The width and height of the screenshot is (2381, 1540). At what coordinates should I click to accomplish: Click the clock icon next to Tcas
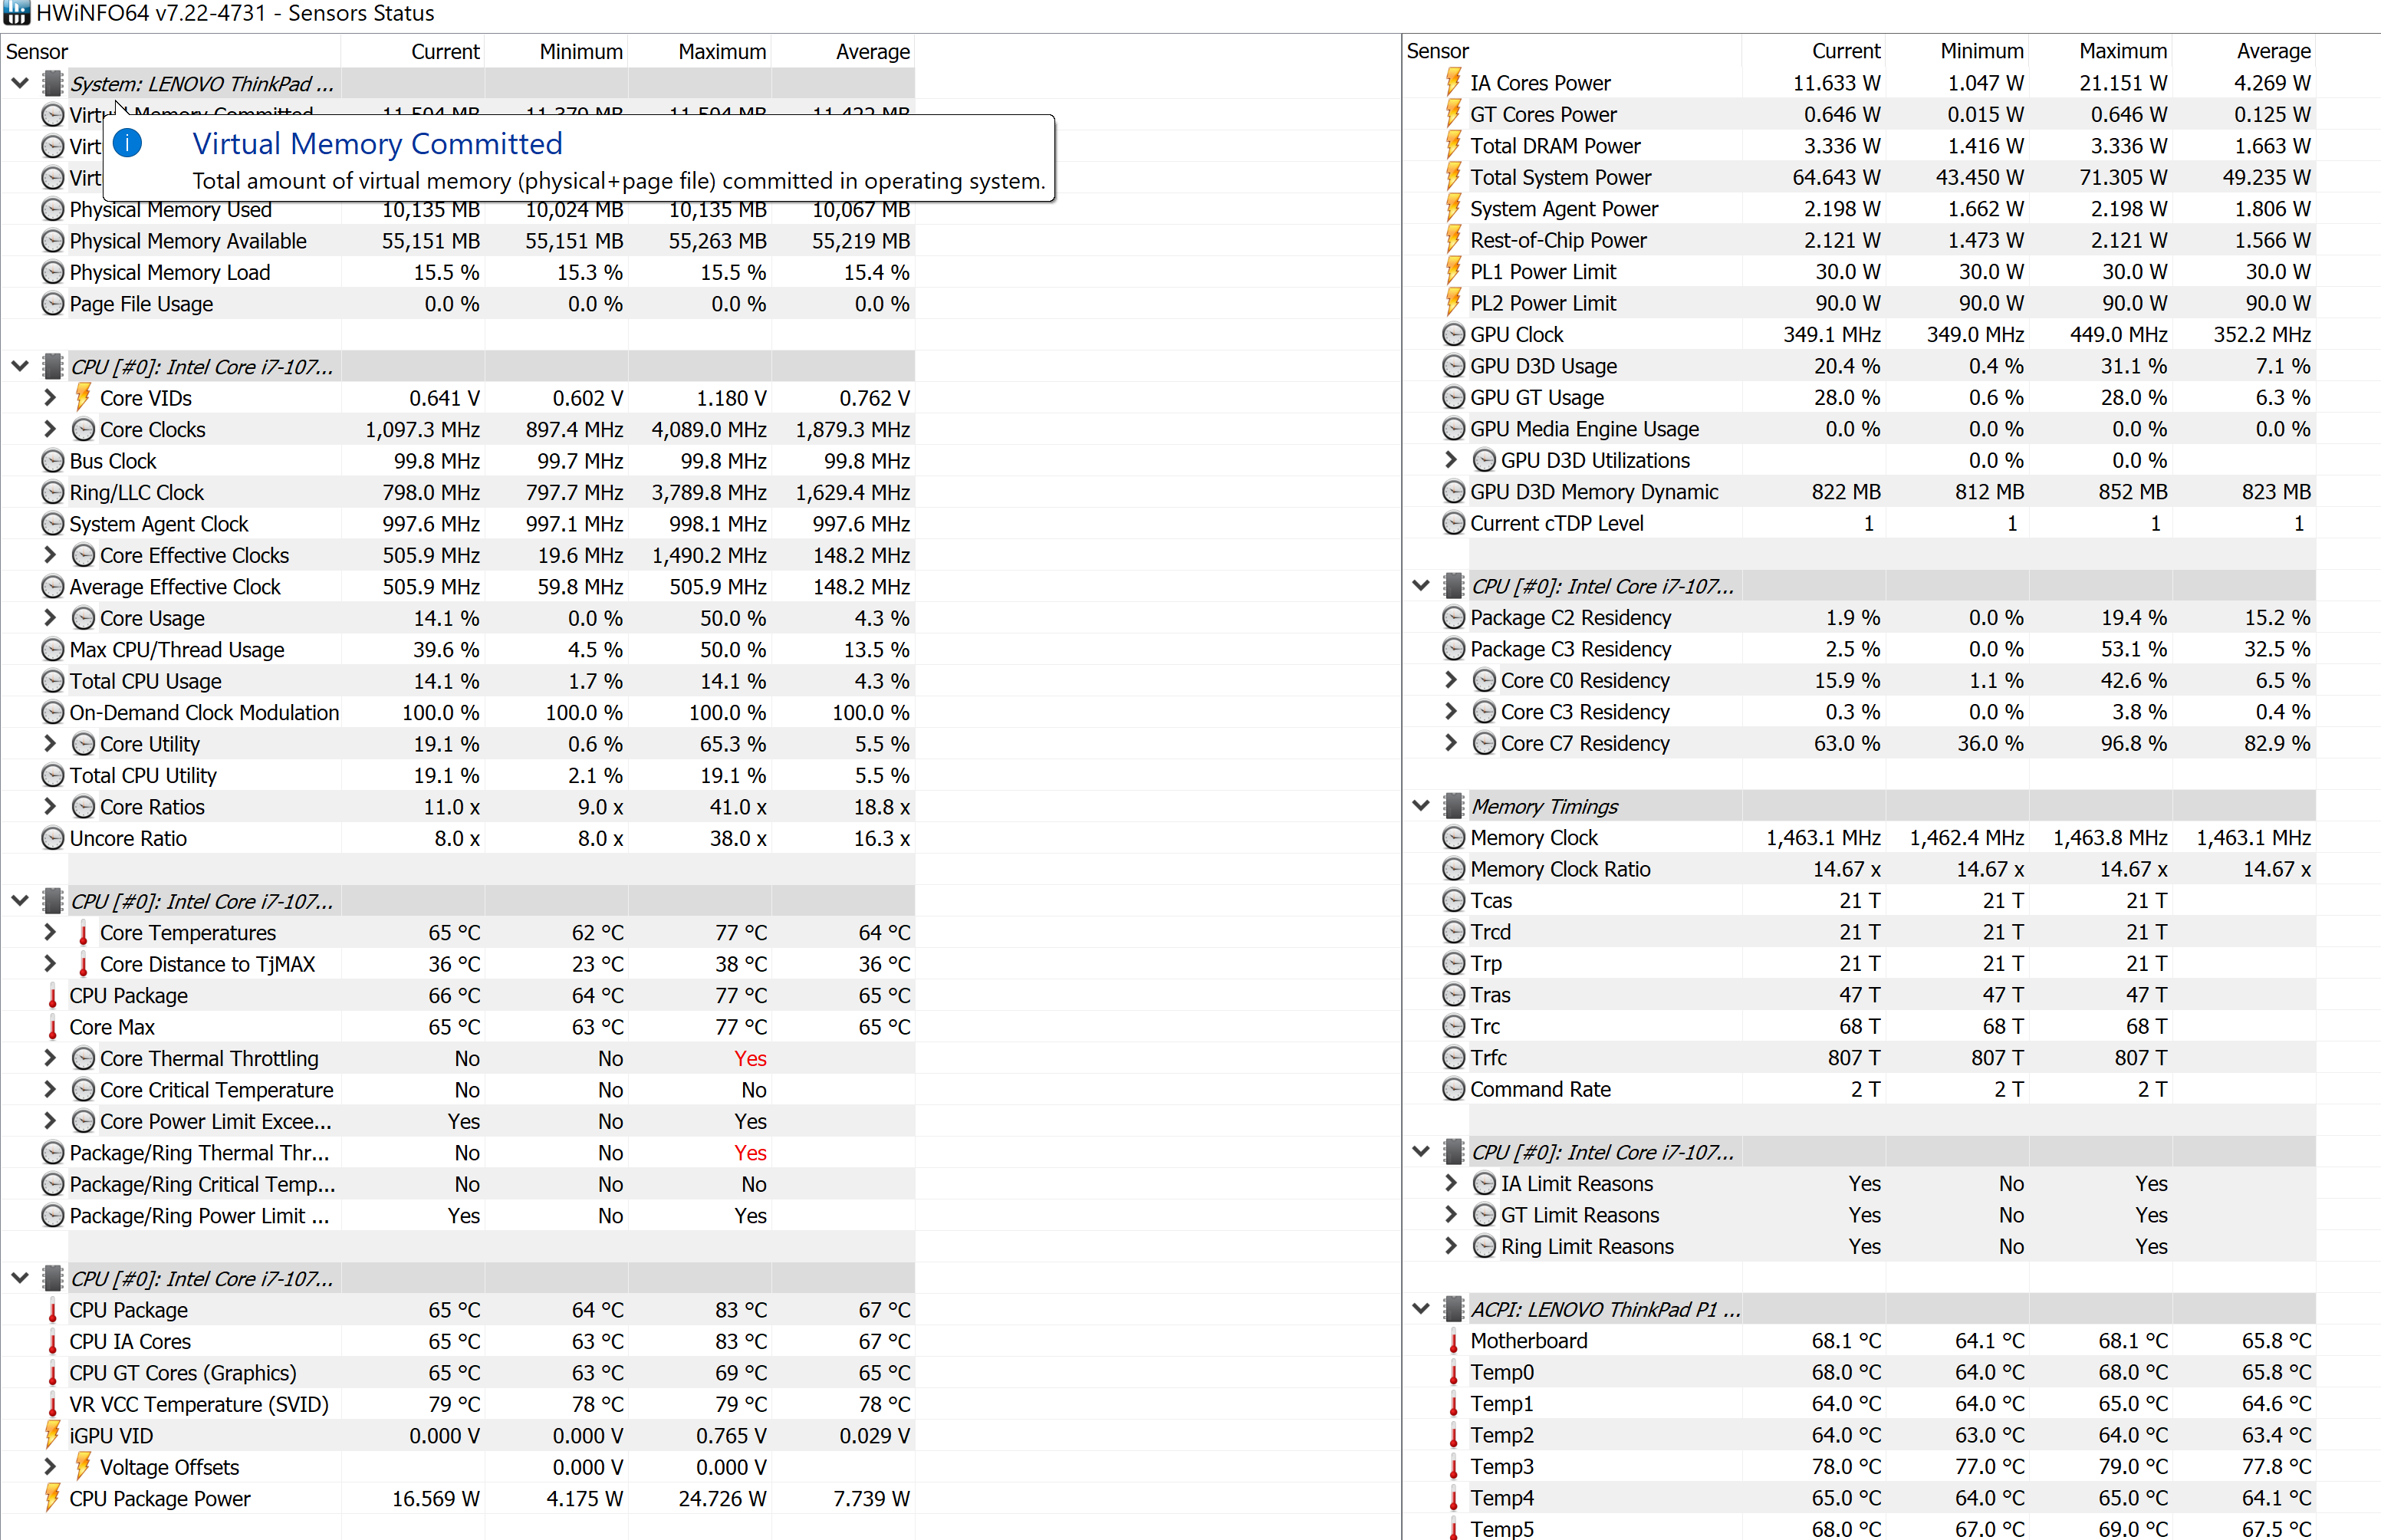1453,901
